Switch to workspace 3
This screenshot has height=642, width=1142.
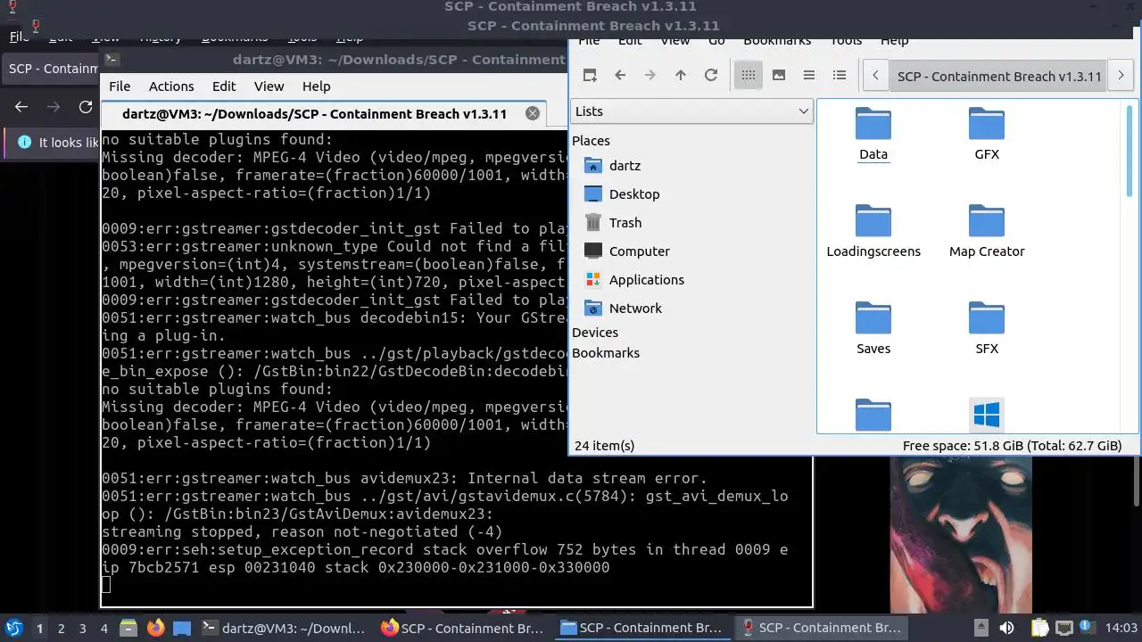coord(82,628)
